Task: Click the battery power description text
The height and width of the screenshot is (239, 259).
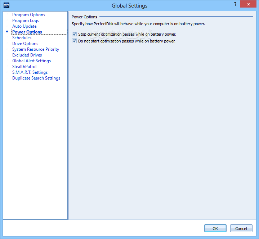Action: click(138, 24)
